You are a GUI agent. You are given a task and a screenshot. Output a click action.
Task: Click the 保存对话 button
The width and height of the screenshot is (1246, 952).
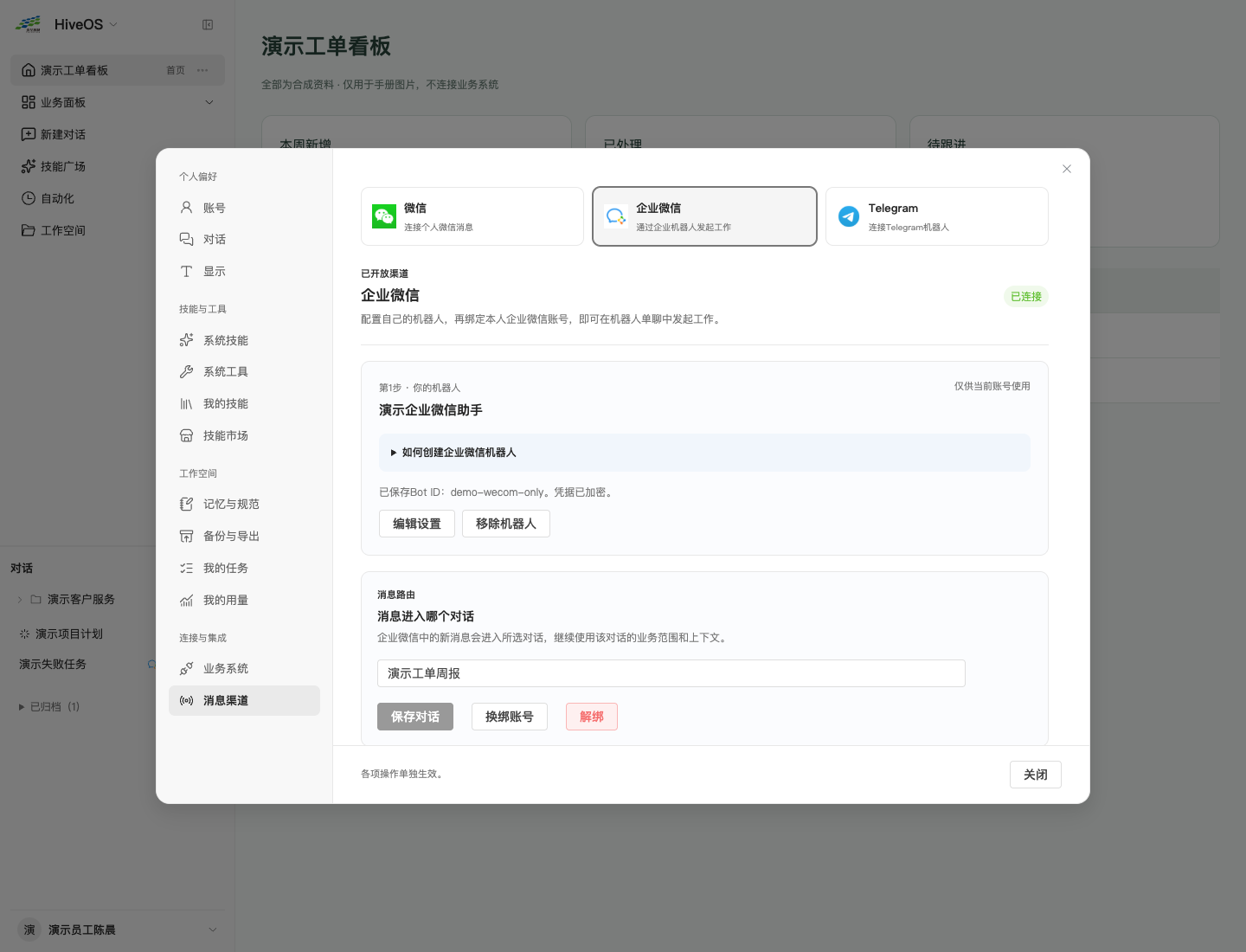pos(415,717)
